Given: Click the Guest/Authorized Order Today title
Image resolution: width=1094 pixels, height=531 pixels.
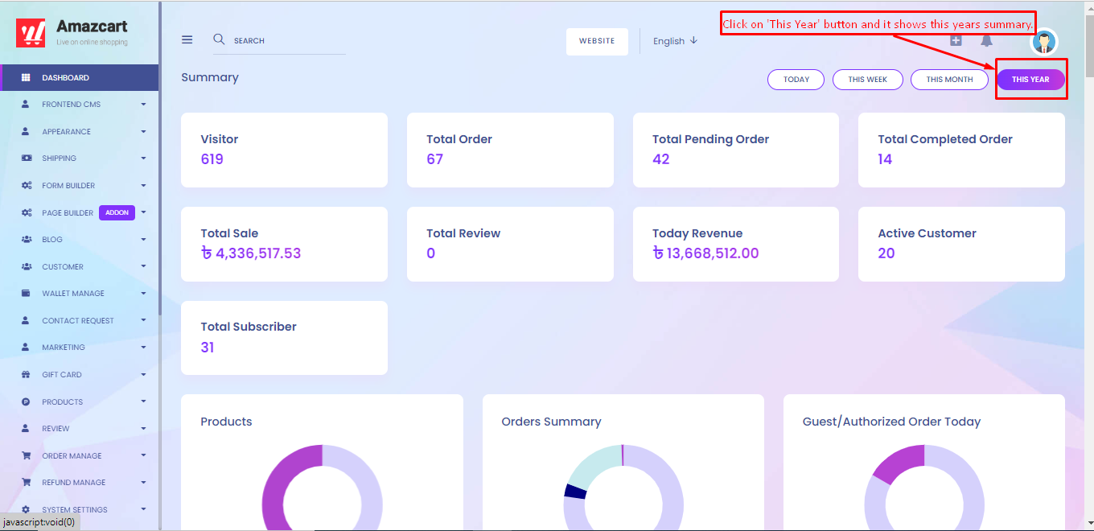Looking at the screenshot, I should pos(892,422).
